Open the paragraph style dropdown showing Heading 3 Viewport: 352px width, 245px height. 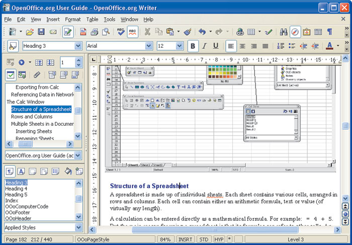pos(78,46)
